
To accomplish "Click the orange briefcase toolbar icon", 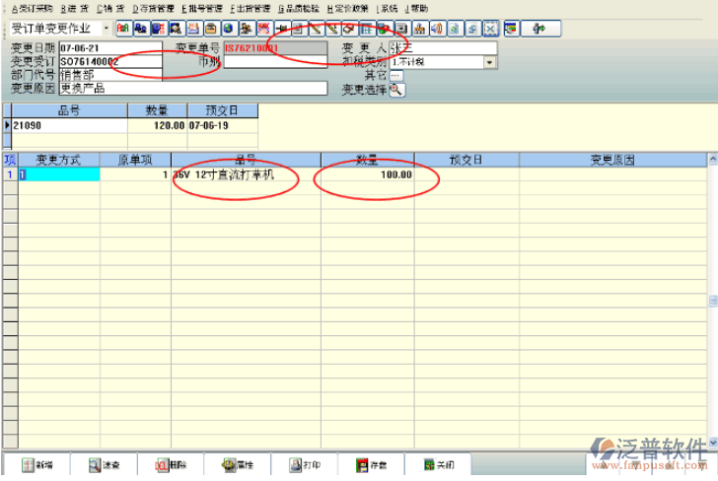I will (x=211, y=29).
